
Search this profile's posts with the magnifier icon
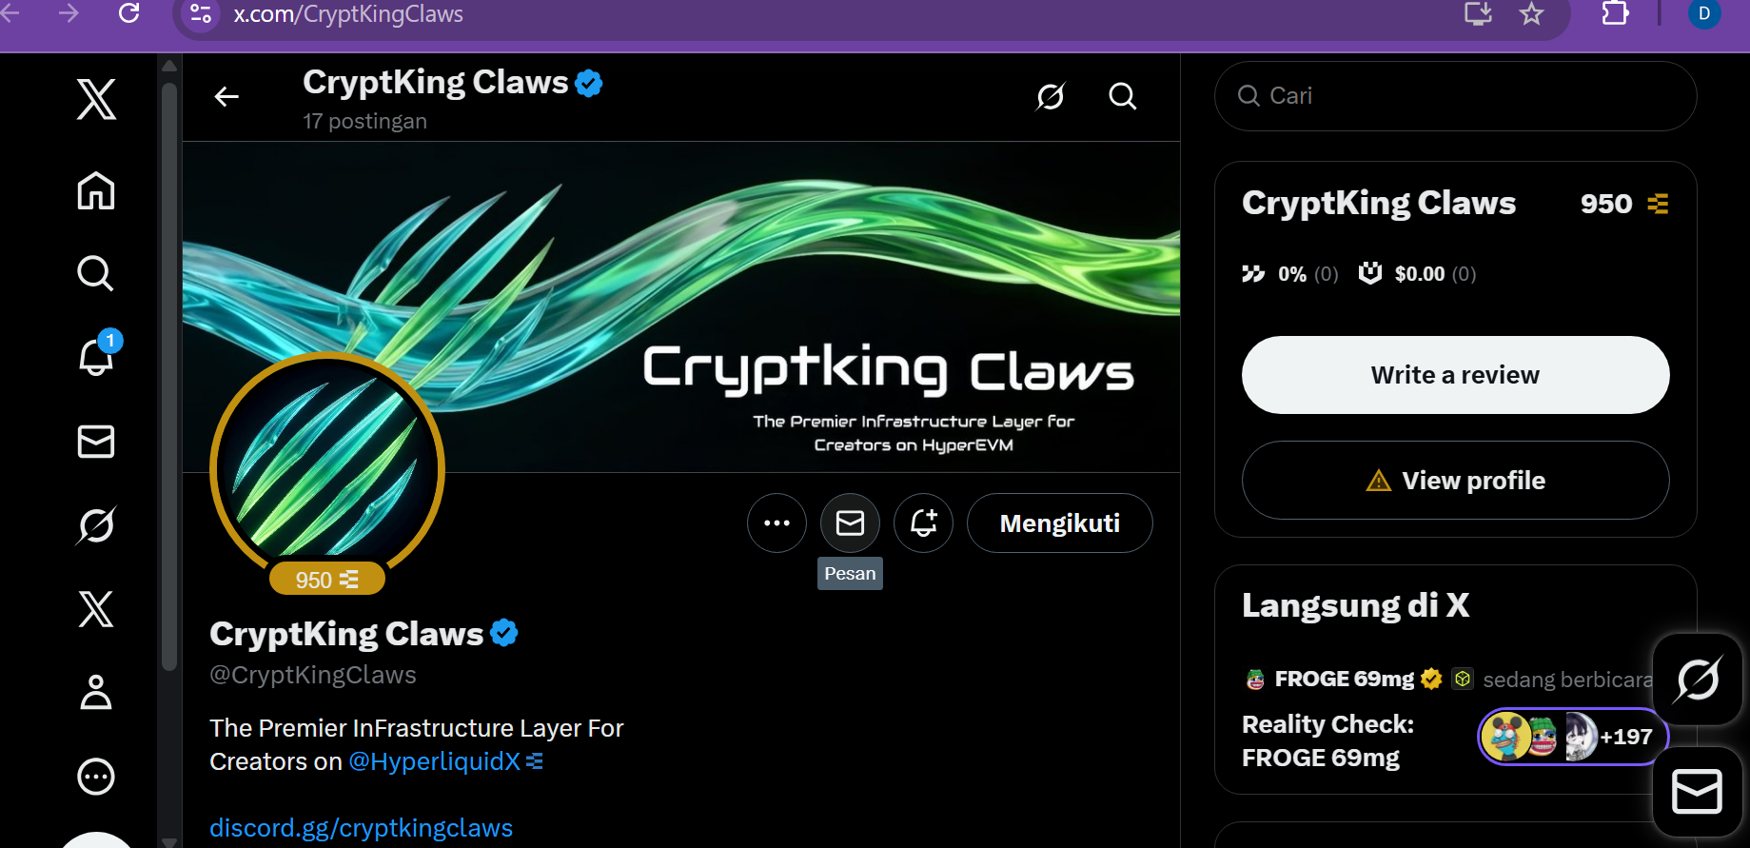[x=1123, y=96]
